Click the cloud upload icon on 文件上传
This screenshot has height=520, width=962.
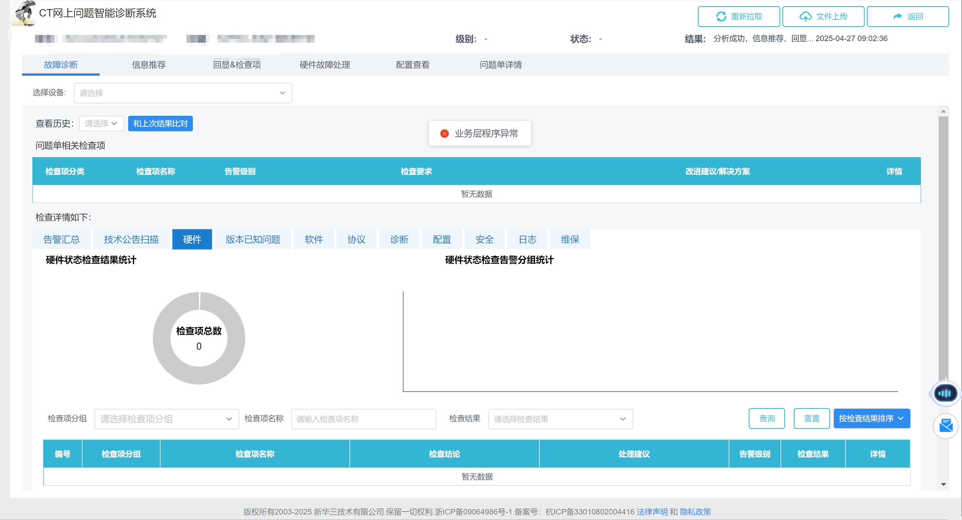click(x=805, y=16)
